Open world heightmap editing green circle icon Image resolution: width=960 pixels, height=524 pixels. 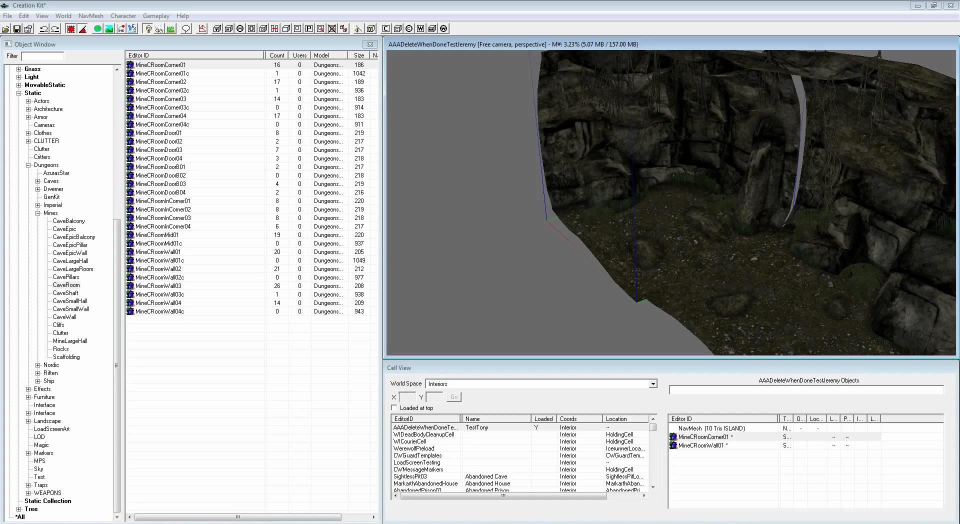pyautogui.click(x=97, y=28)
